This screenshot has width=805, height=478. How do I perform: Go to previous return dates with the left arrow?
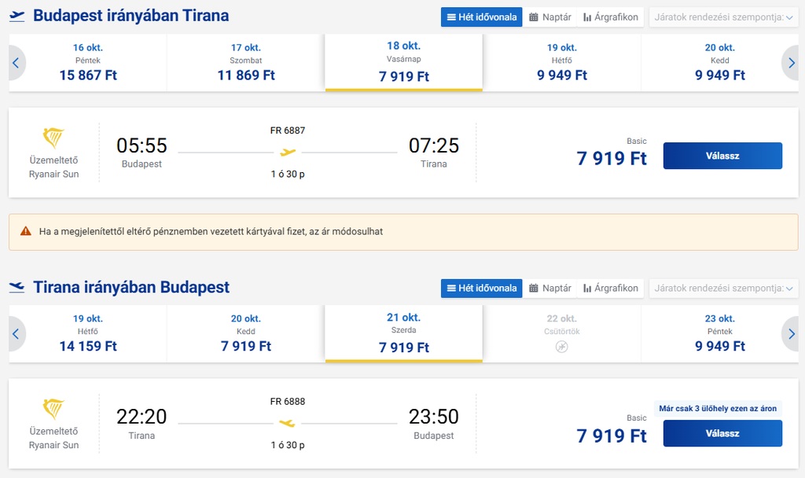pyautogui.click(x=16, y=333)
